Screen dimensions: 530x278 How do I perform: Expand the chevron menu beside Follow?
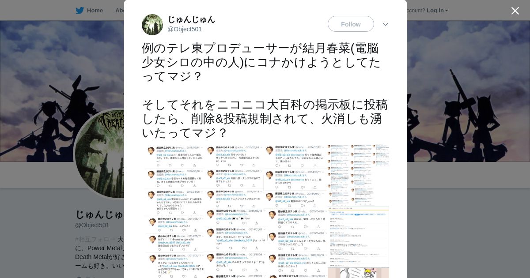coord(386,24)
